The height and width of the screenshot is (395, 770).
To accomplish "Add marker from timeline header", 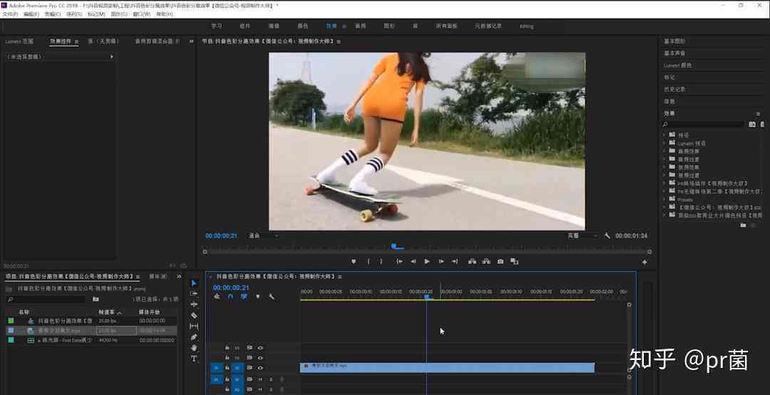I will pyautogui.click(x=258, y=297).
